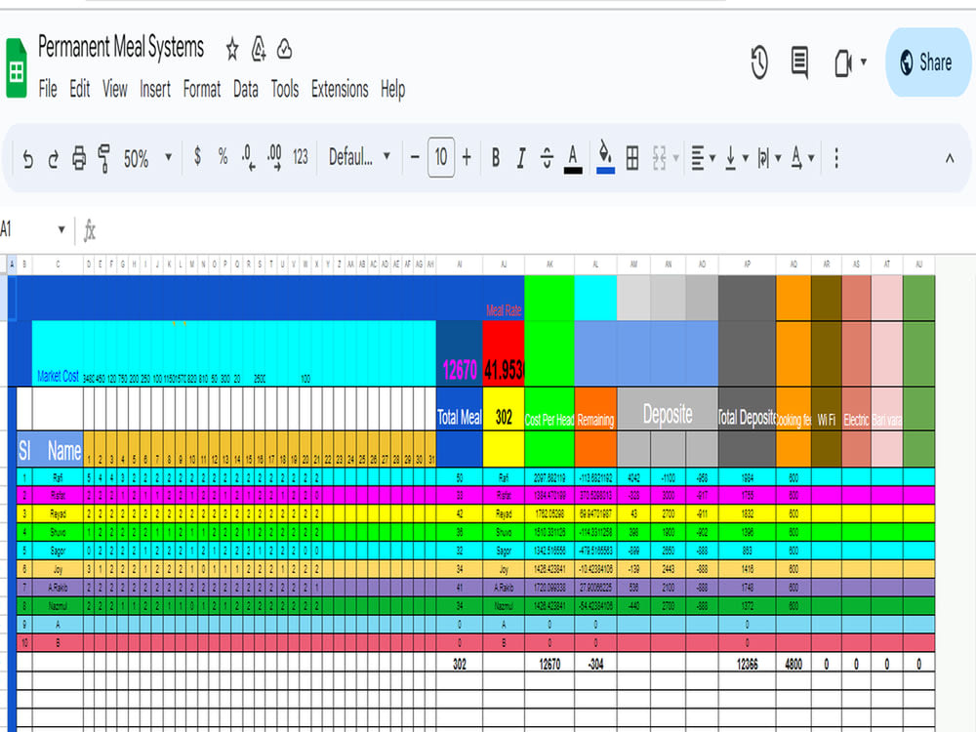Open the more toolbar options menu
The image size is (976, 732).
tap(836, 158)
